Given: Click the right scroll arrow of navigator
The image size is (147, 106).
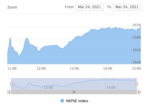Looking at the screenshot, I should [x=139, y=92].
